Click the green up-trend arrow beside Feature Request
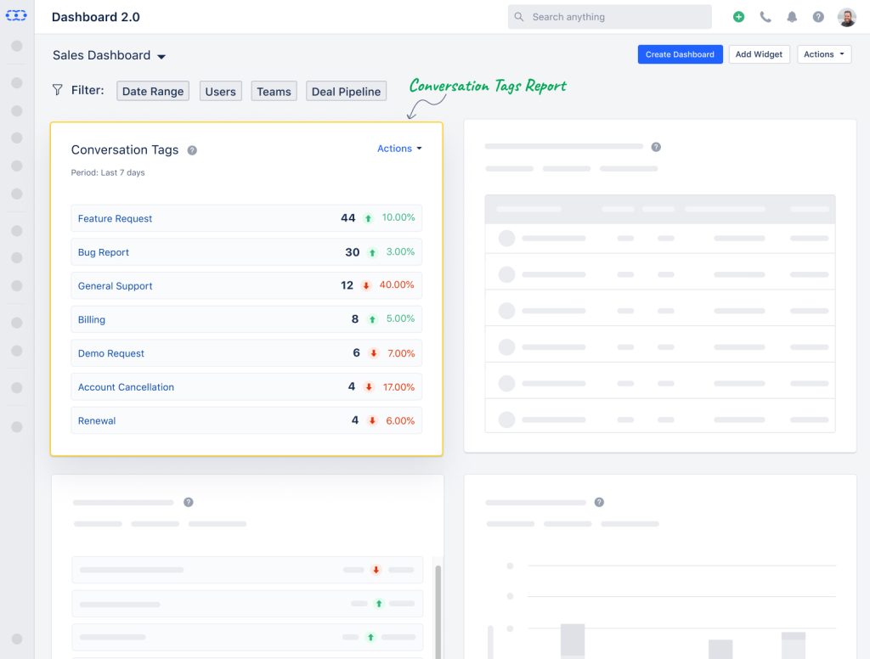The height and width of the screenshot is (659, 870). point(367,217)
